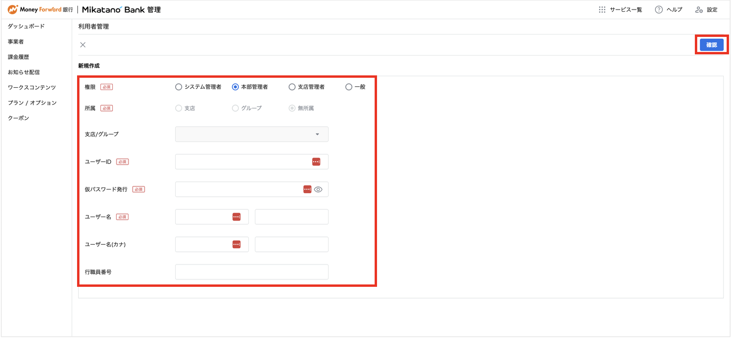Click the Money Forward logo icon
Image resolution: width=731 pixels, height=338 pixels.
13,10
